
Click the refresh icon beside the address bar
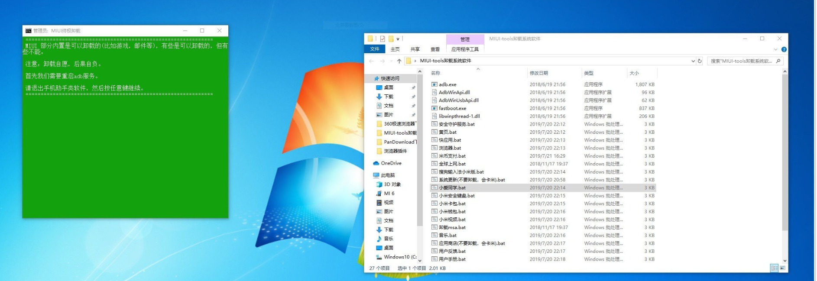click(x=700, y=61)
